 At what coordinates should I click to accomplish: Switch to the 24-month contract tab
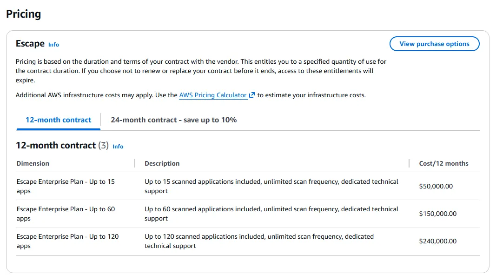coord(173,120)
